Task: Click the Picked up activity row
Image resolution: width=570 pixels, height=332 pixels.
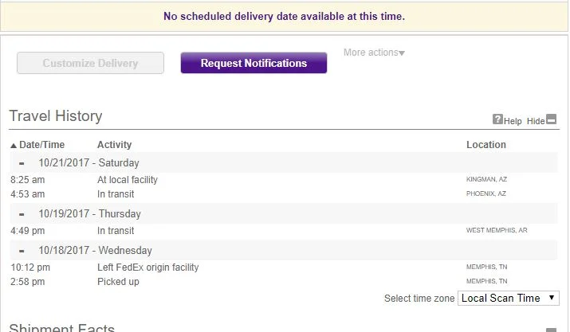Action: coord(116,282)
